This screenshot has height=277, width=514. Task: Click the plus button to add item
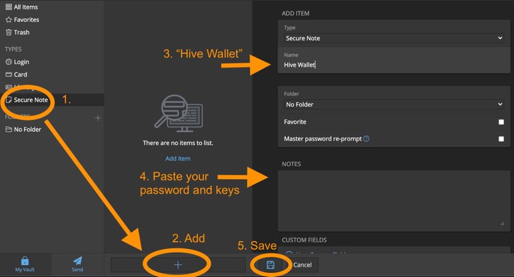[x=178, y=264]
